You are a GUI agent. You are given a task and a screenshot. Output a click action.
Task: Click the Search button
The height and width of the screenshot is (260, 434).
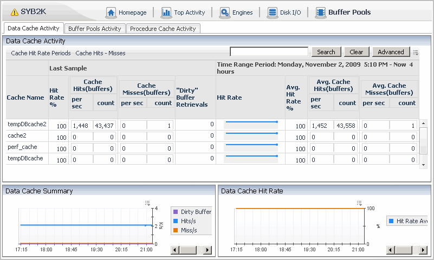[326, 52]
